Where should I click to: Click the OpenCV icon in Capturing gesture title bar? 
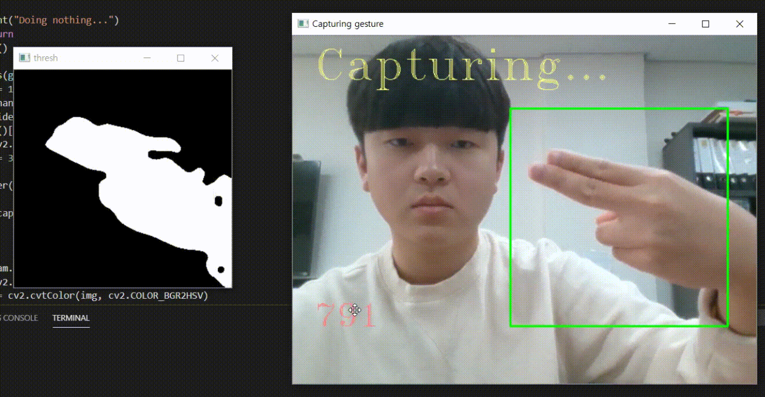click(302, 23)
